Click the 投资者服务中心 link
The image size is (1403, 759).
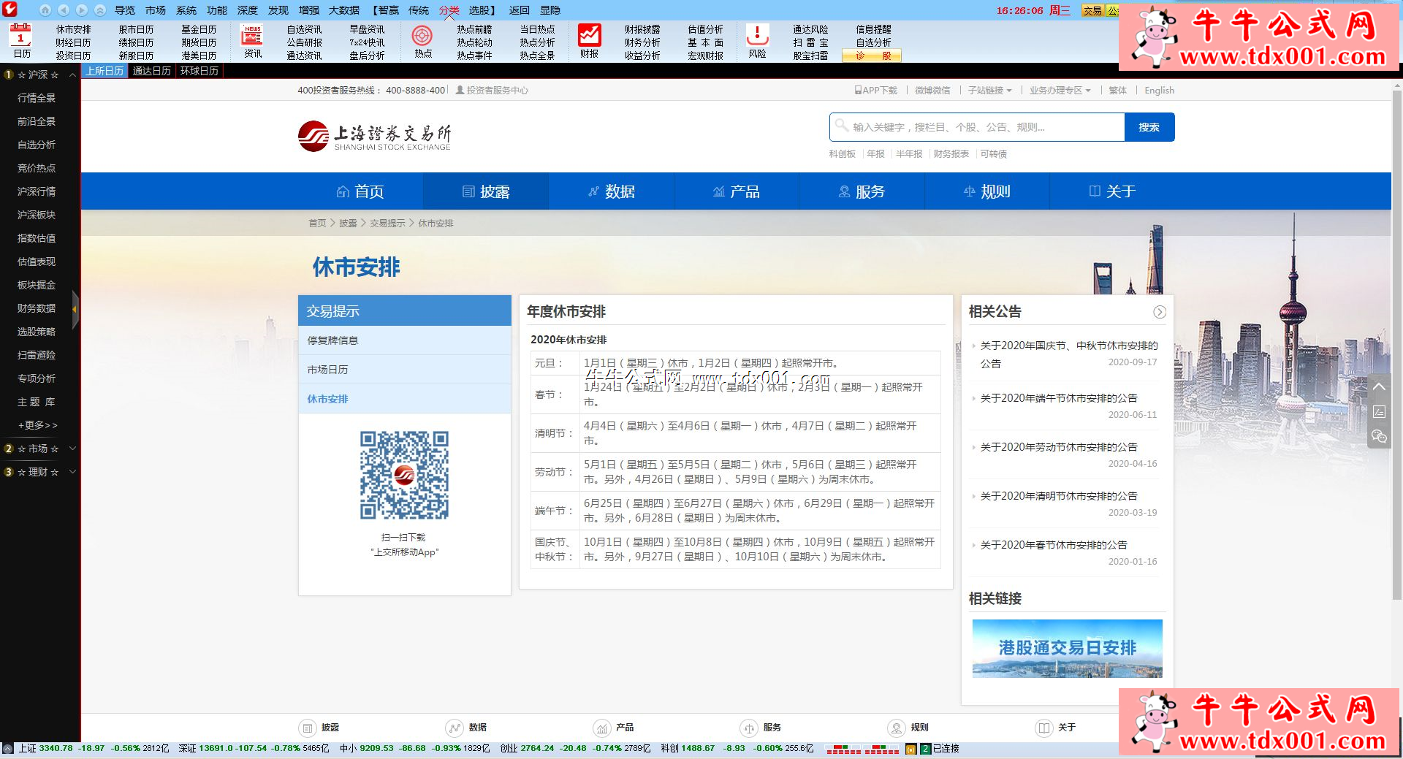(492, 91)
